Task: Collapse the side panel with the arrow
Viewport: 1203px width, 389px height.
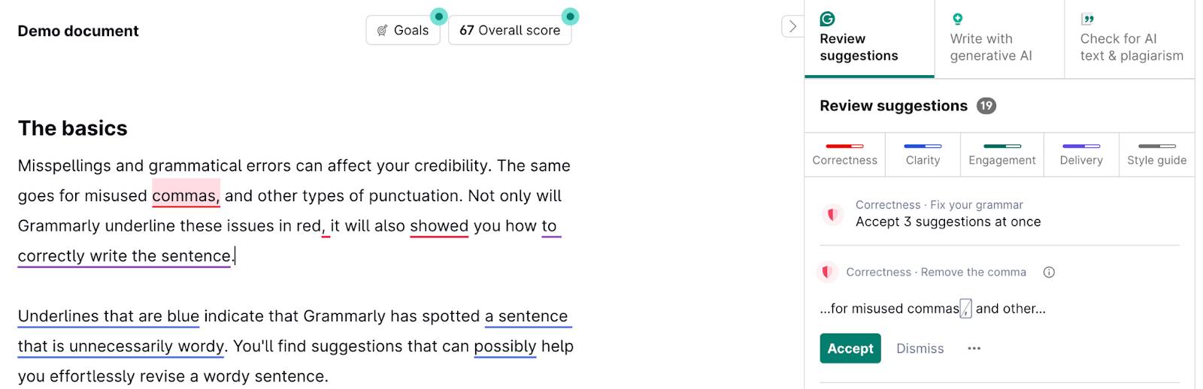Action: (x=792, y=26)
